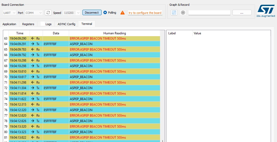Toggle the Polling radio button
The image size is (277, 142).
105,13
